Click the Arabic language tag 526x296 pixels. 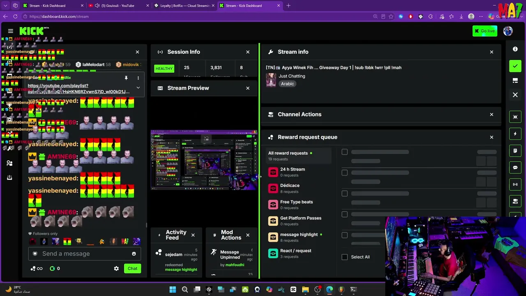(287, 84)
